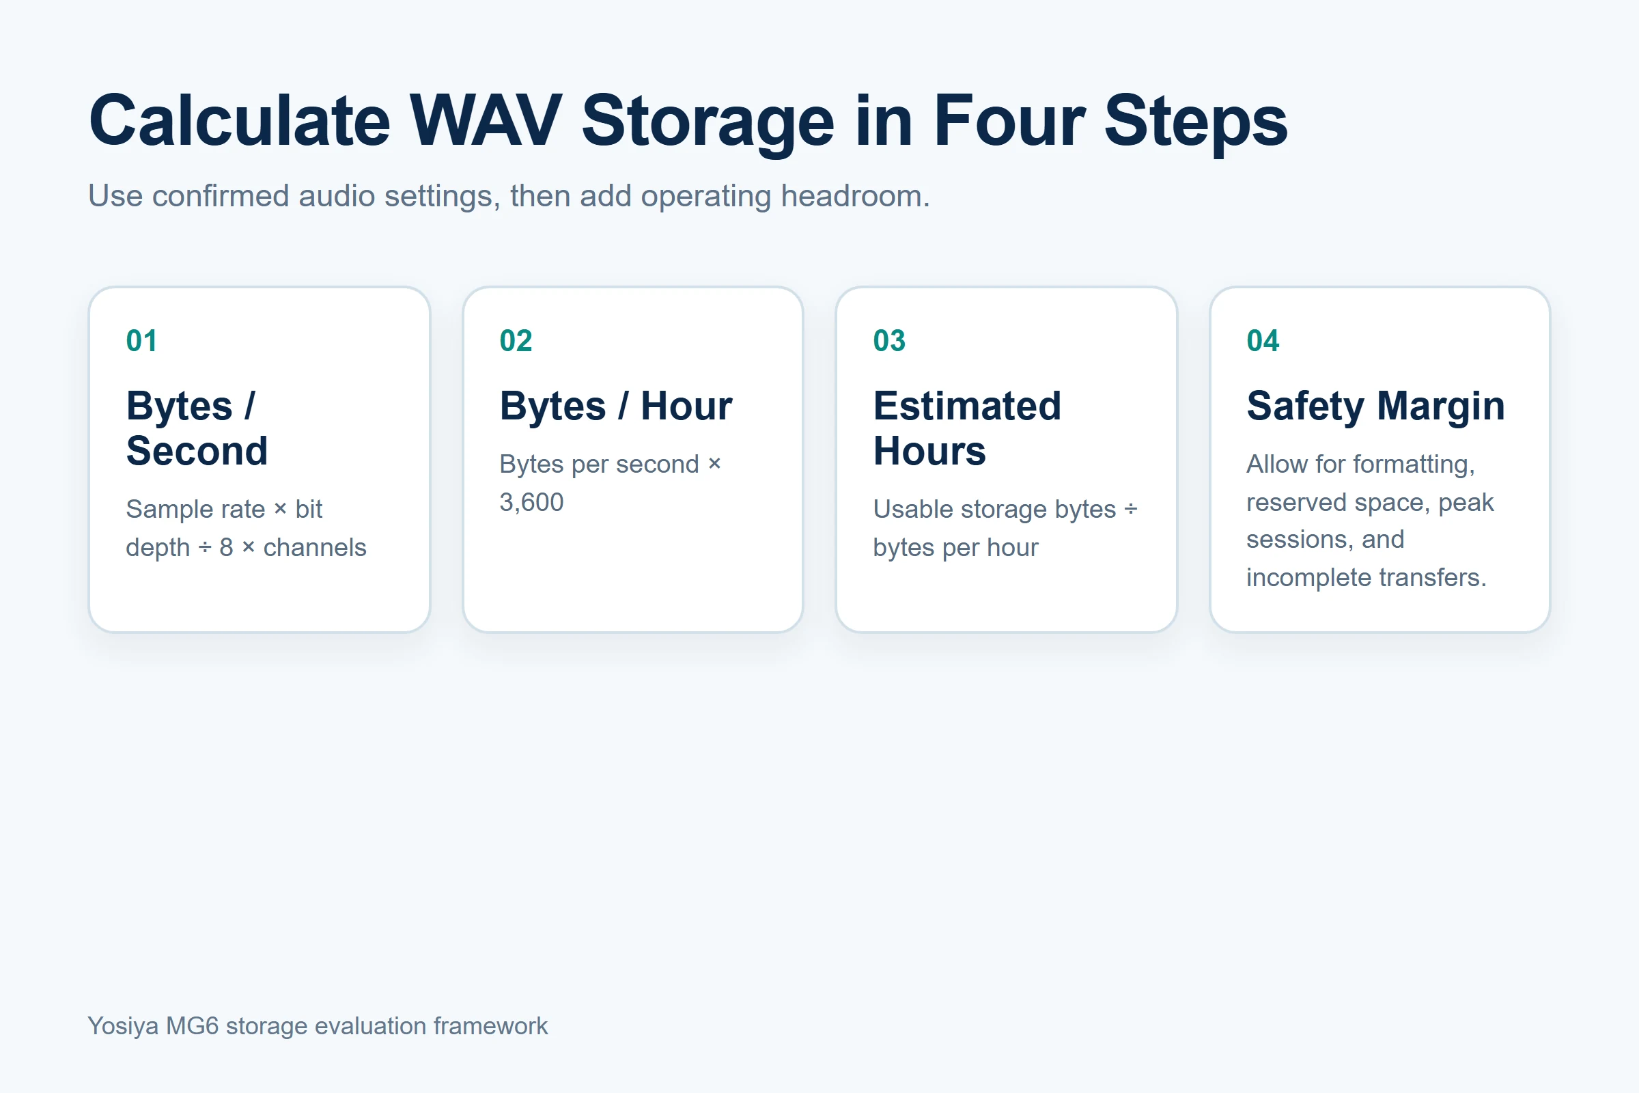The width and height of the screenshot is (1639, 1093).
Task: Select step number 02
Action: (516, 341)
